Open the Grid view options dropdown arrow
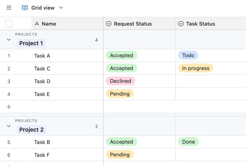This screenshot has height=166, width=246. (61, 8)
